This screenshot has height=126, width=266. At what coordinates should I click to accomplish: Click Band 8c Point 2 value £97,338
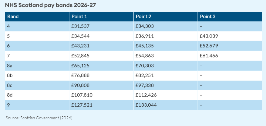145,85
